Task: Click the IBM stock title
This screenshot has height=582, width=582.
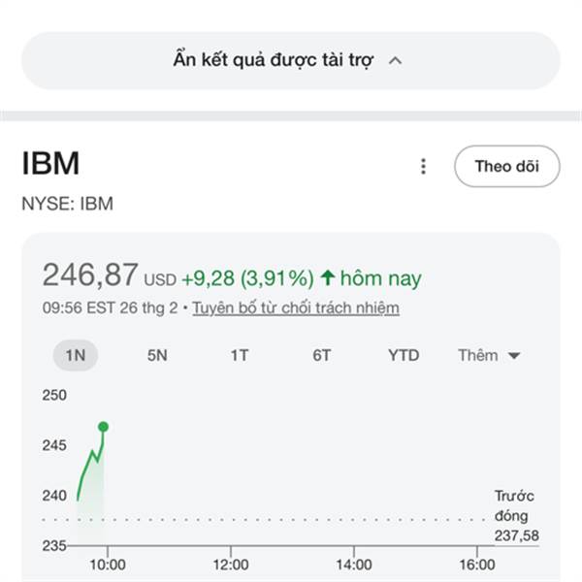Action: pos(50,164)
